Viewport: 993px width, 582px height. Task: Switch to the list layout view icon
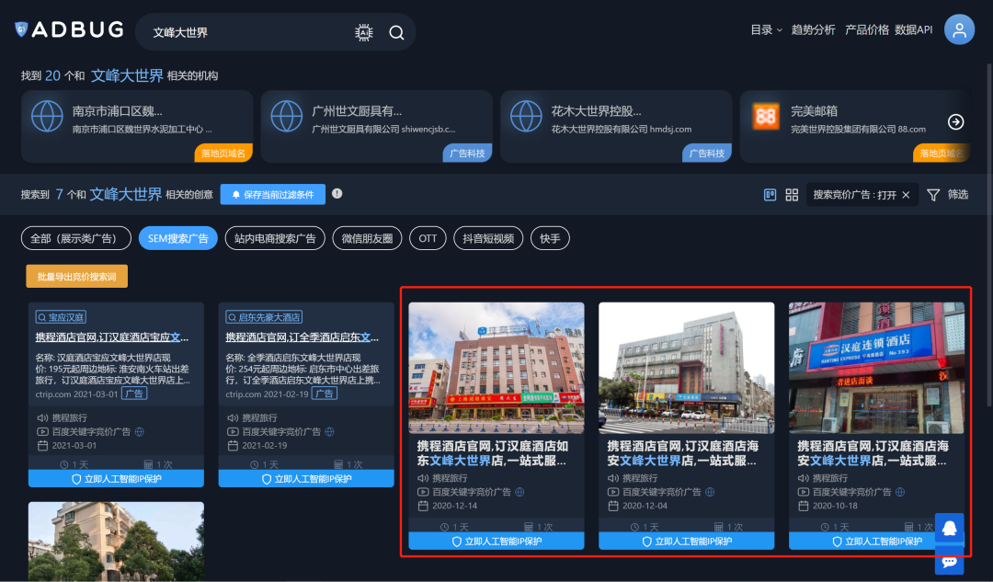coord(770,195)
